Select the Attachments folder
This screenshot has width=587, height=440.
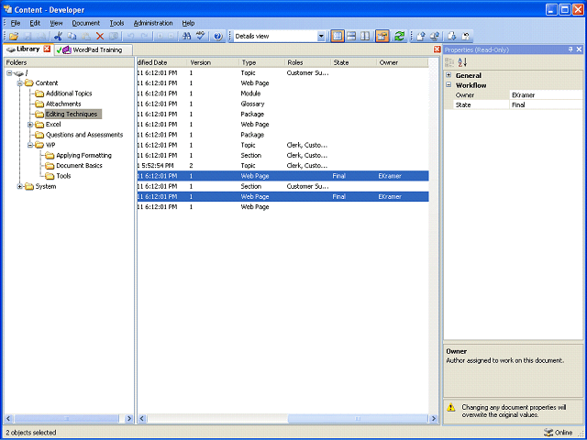click(x=63, y=104)
